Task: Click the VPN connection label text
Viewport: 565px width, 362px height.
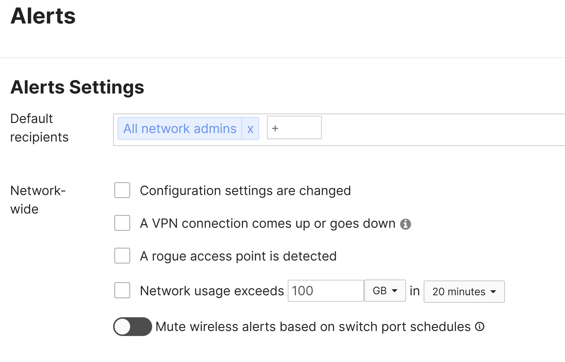Action: tap(267, 223)
